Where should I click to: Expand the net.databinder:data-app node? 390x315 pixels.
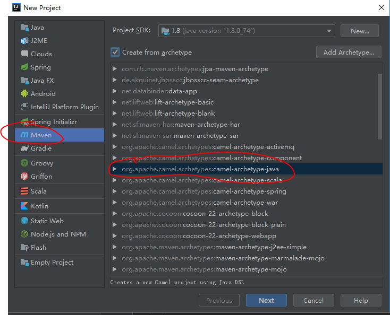pyautogui.click(x=114, y=91)
